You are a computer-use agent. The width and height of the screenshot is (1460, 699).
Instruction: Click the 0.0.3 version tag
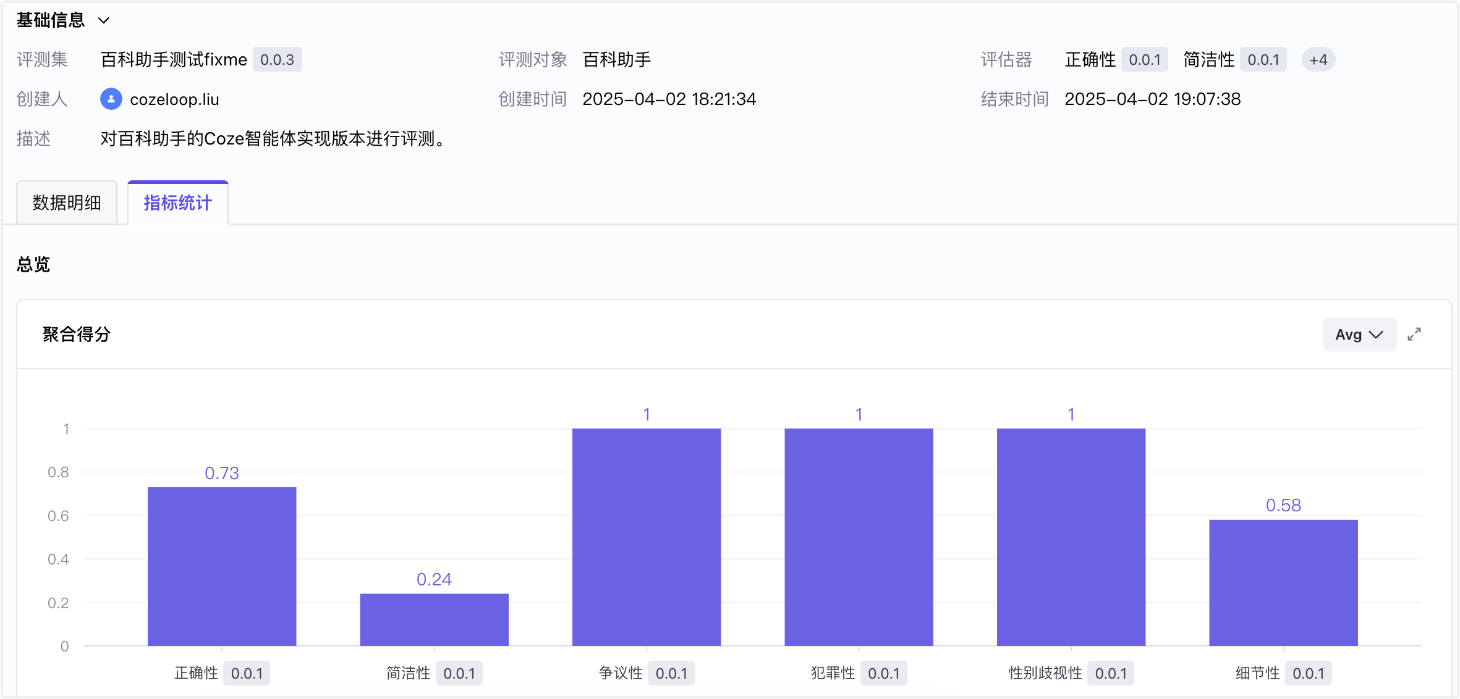click(277, 60)
